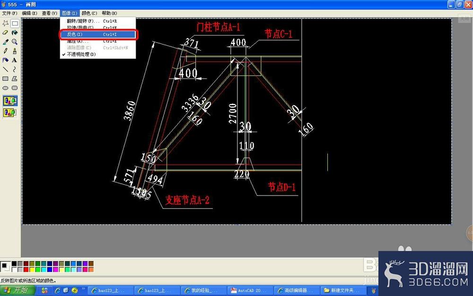Viewport: 473px width, 296px height.
Task: Enable transparent selection mode option icon
Action: pyautogui.click(x=10, y=113)
